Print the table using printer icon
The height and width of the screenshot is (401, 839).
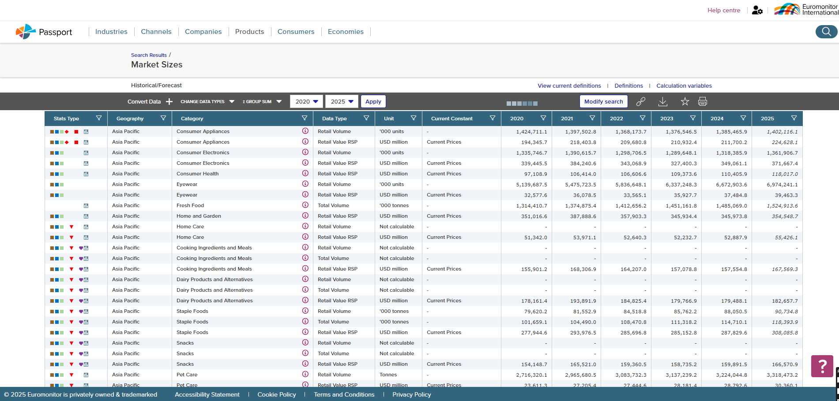(702, 102)
